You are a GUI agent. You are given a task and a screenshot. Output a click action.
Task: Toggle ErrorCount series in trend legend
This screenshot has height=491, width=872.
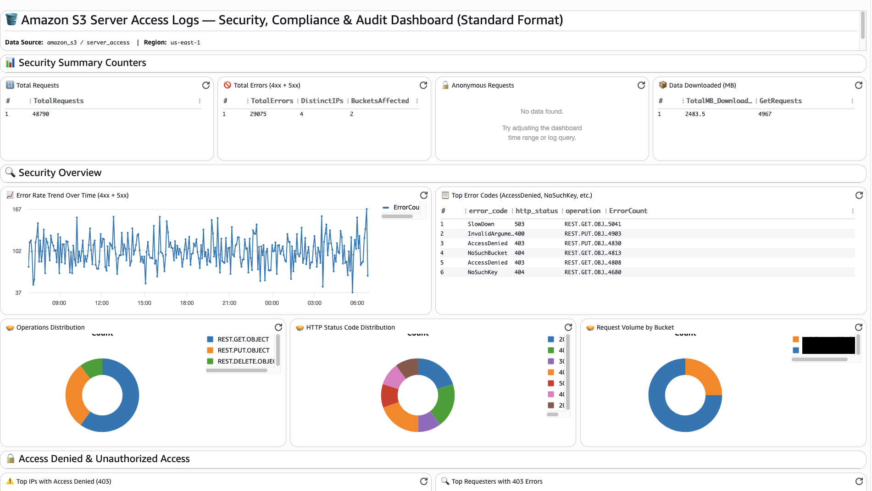401,208
